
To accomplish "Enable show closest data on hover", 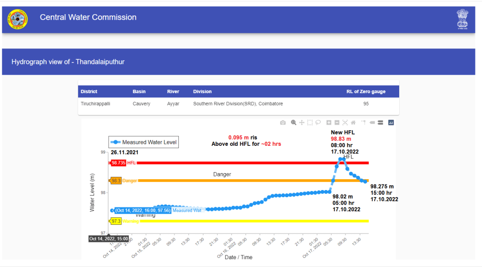I will click(x=372, y=123).
